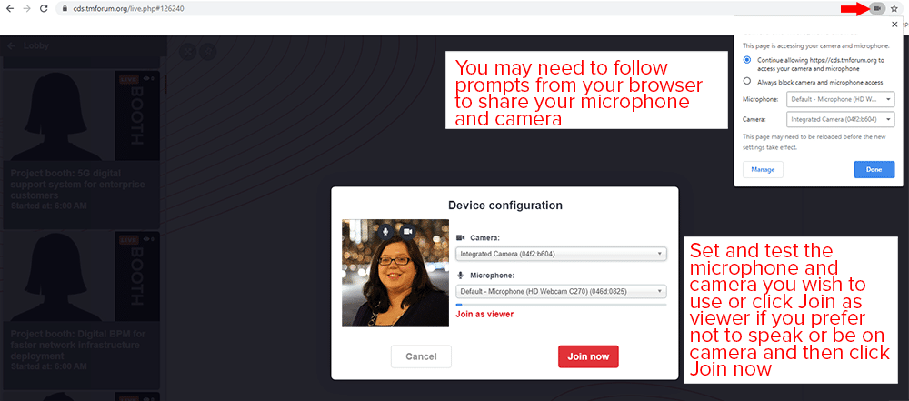Screen dimensions: 909x401
Task: Click the back arrow next to Lobby
Action: click(x=12, y=45)
